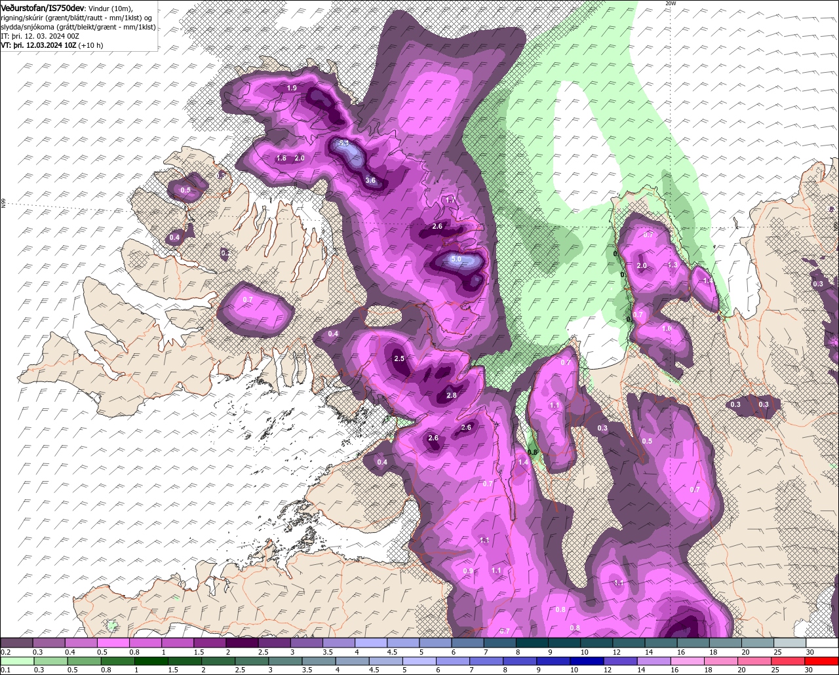Pick the navy blue 10–12 rain swatch

[x=587, y=660]
